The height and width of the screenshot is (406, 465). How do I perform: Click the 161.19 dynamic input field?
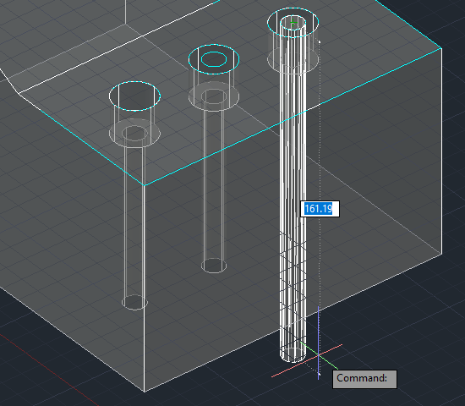pos(320,209)
